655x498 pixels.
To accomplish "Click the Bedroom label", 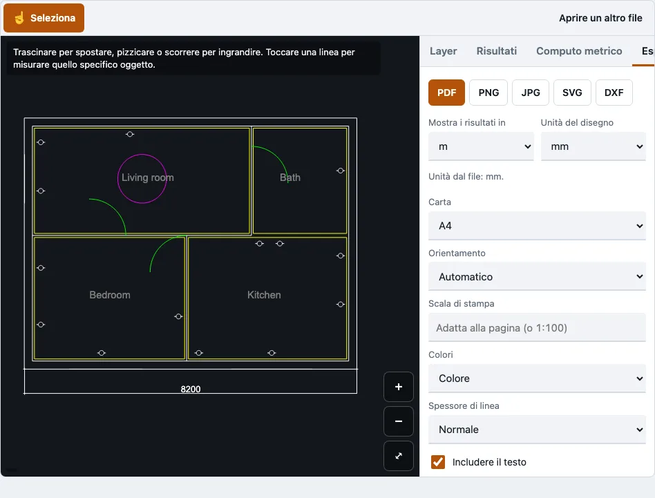I will [x=110, y=295].
